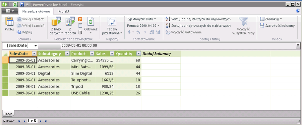Screen dimensions: 302x125
Task: Apply percent format icon
Action: 138,32
